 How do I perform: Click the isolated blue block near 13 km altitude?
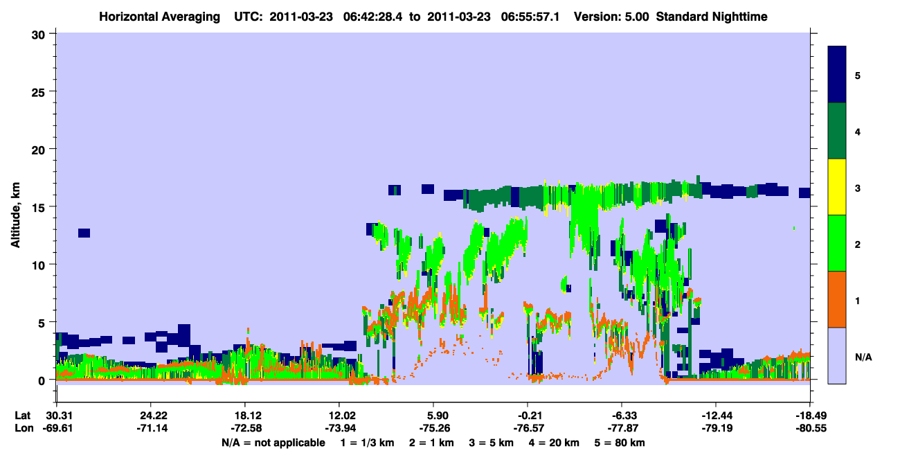tap(84, 233)
